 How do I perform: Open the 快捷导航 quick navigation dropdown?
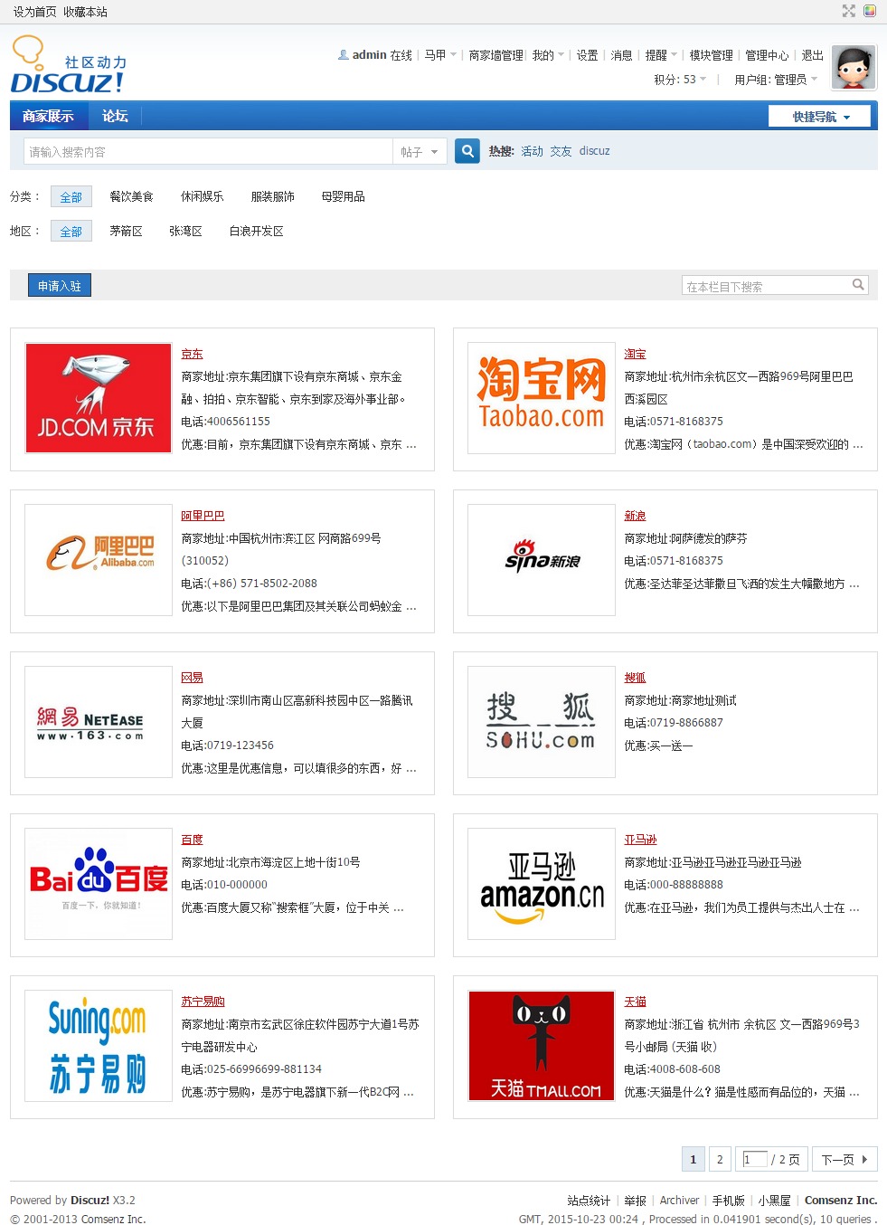(819, 117)
